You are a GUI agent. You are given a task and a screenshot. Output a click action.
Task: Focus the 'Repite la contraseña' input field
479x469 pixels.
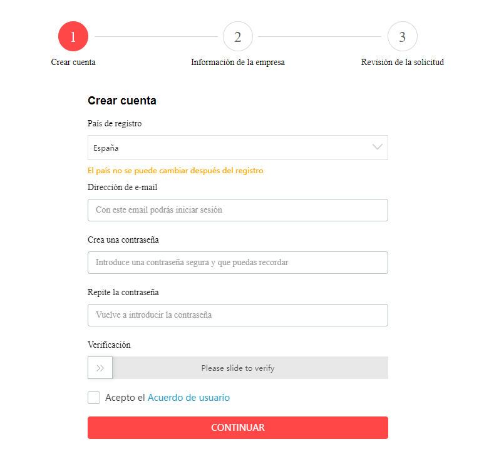coord(238,315)
